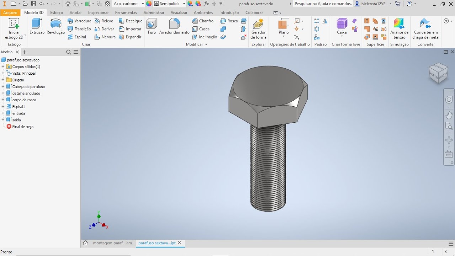The height and width of the screenshot is (256, 455).
Task: Select the Extrusão tool
Action: tap(37, 26)
